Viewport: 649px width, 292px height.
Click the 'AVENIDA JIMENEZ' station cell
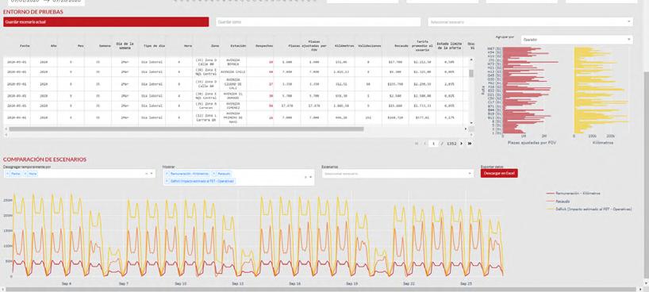233,106
